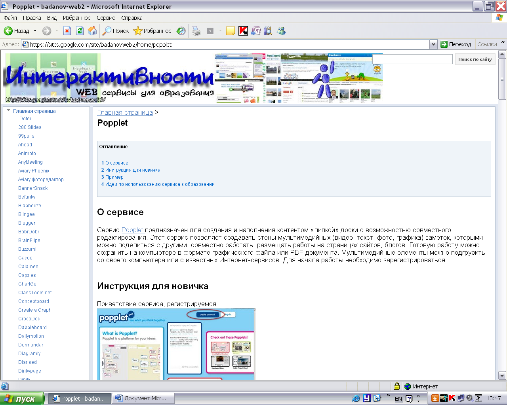
Task: Open the Blogger sidebar link
Action: click(27, 223)
